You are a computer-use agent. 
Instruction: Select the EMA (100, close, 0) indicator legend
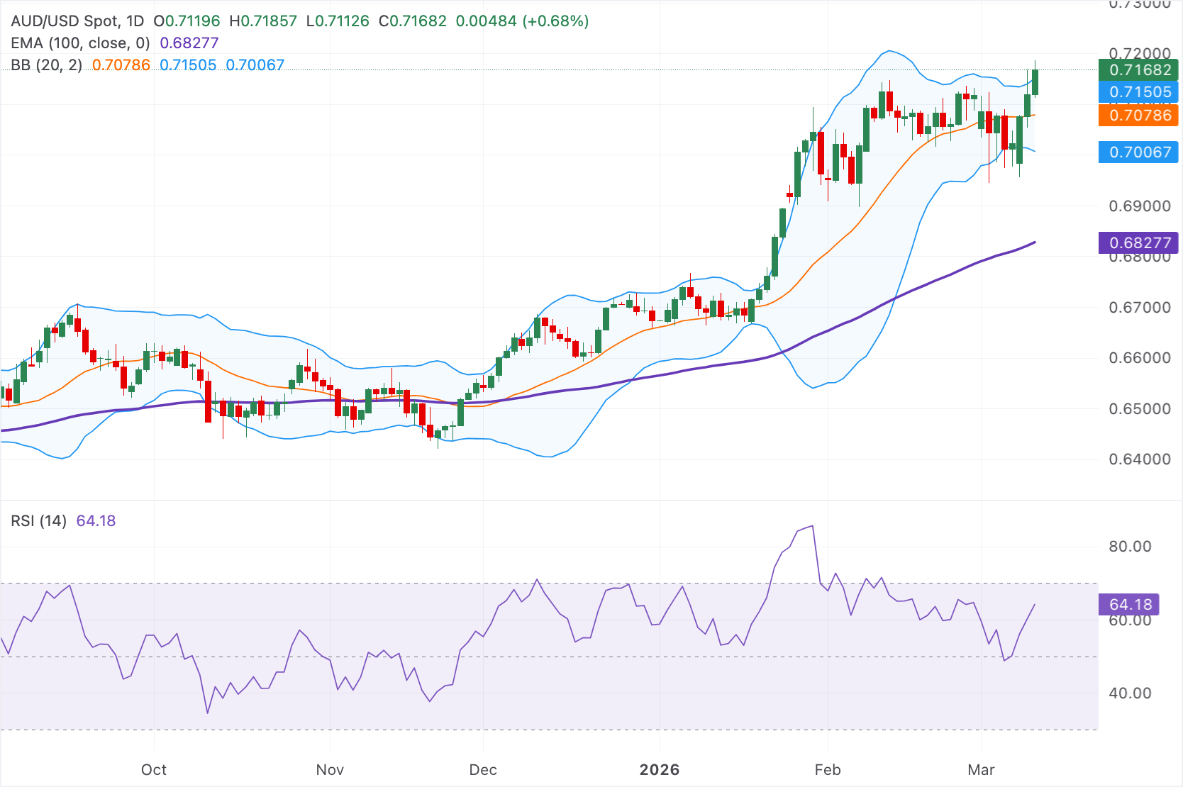tap(79, 43)
